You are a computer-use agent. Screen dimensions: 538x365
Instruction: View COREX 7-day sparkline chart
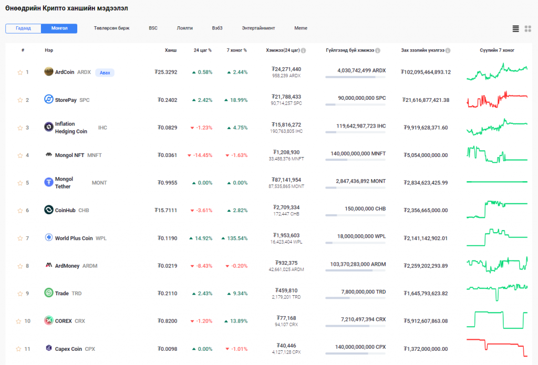pyautogui.click(x=497, y=320)
